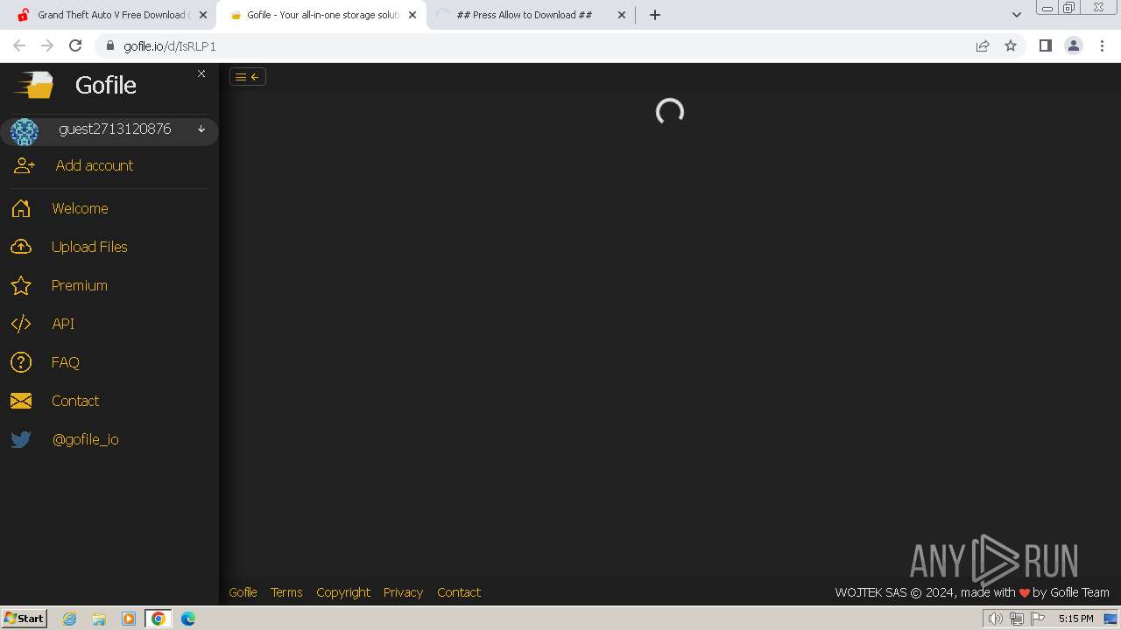
Task: Click the Gofile footer link
Action: [243, 592]
